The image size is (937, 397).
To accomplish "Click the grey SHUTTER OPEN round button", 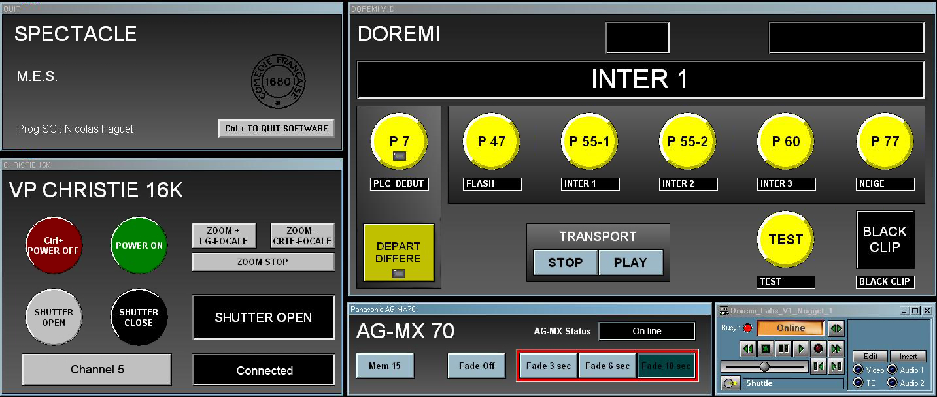I will (54, 317).
